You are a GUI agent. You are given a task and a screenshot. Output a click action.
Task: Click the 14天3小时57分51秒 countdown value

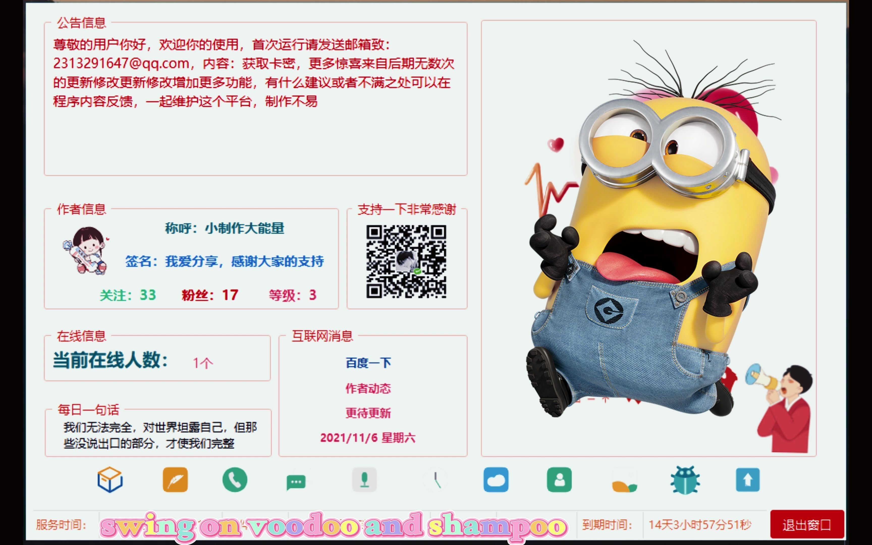(x=700, y=525)
